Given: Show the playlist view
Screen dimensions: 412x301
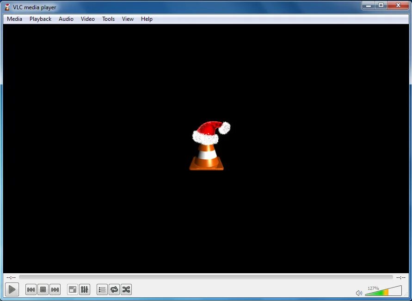Looking at the screenshot, I should coord(102,290).
